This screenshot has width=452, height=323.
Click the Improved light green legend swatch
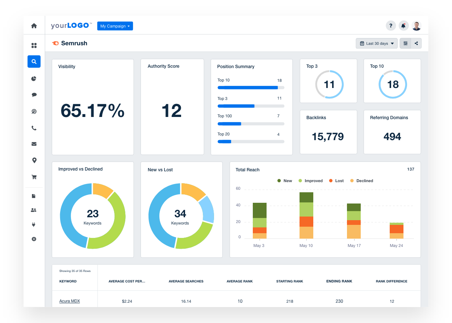pyautogui.click(x=300, y=181)
